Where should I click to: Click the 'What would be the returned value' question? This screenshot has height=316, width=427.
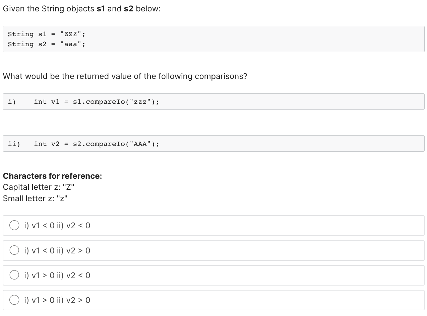[x=125, y=76]
